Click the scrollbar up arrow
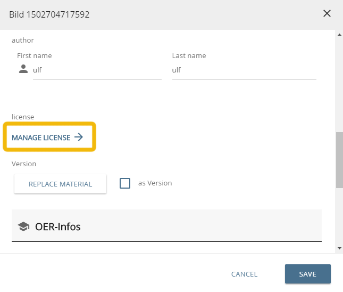 point(339,35)
